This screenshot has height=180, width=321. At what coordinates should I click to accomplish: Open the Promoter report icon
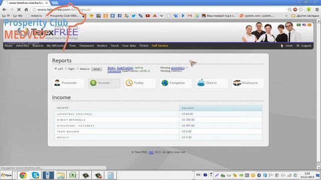pos(57,83)
